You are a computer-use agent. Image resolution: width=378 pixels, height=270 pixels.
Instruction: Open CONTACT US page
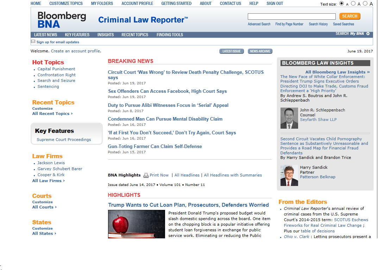(x=230, y=4)
